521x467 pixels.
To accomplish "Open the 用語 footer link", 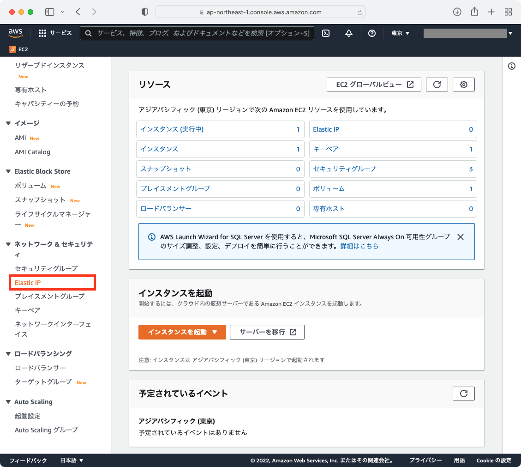I will (x=459, y=461).
